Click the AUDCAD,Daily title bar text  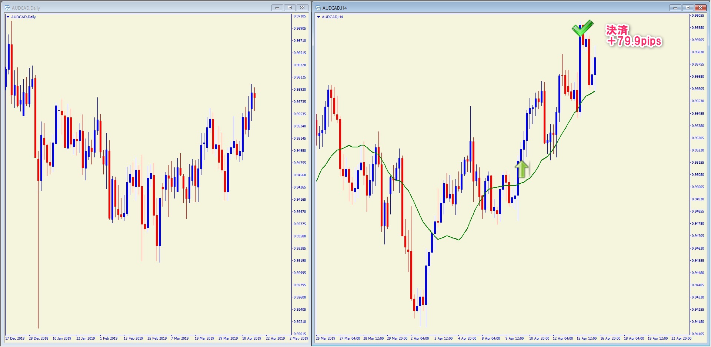(x=26, y=8)
